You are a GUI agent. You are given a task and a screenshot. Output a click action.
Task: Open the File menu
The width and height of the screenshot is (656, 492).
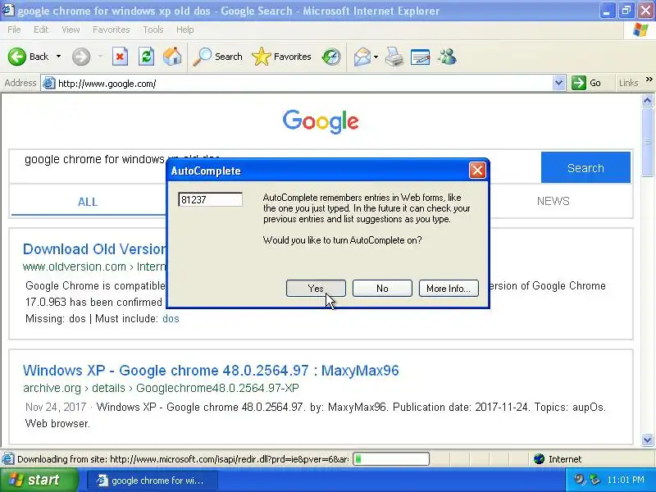coord(14,30)
